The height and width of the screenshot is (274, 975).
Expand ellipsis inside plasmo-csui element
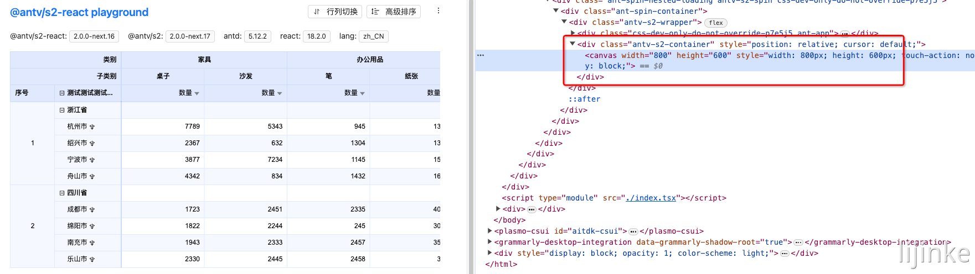point(633,231)
